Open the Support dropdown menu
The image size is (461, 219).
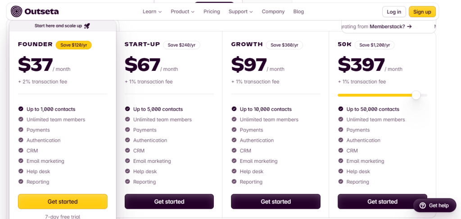[x=240, y=12]
